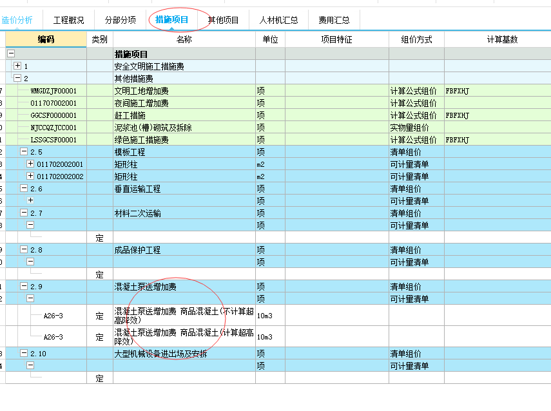Click the 成品保护工程 name cell

point(184,250)
